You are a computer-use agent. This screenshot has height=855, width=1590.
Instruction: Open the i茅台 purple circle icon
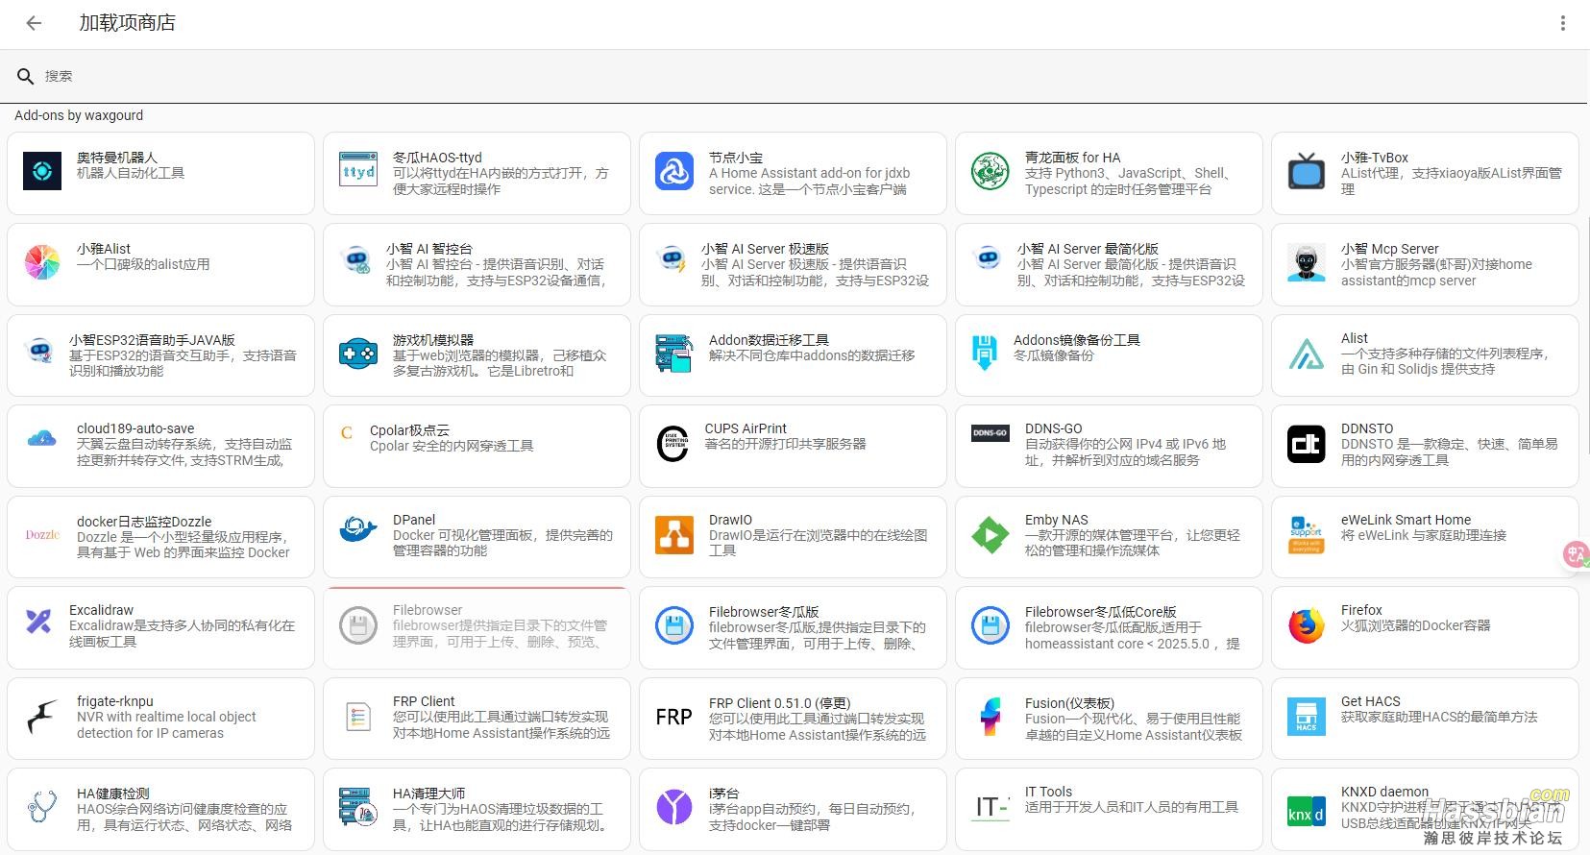click(674, 808)
